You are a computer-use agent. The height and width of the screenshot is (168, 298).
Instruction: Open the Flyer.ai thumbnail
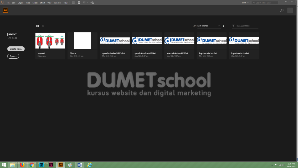(82, 41)
